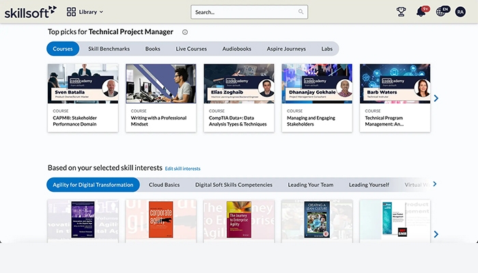Switch to Live Courses tab
The width and height of the screenshot is (478, 273).
(191, 48)
